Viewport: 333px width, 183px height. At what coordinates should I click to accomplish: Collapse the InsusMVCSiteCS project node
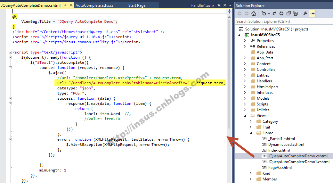click(240, 35)
